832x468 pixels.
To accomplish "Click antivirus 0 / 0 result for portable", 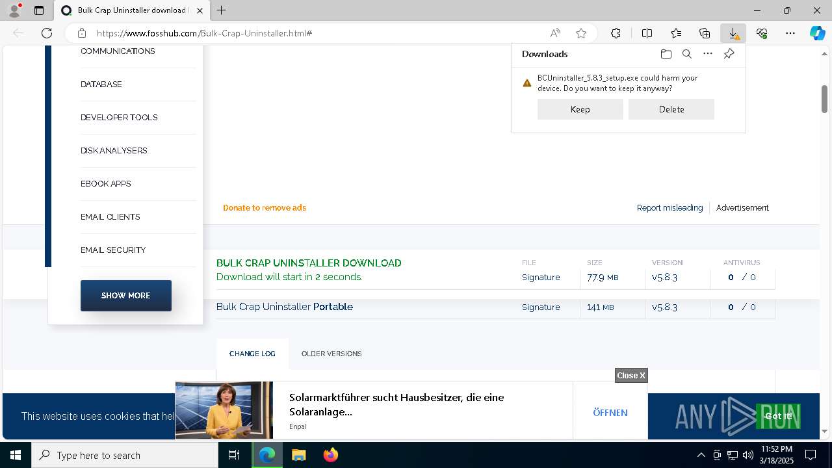I will (x=742, y=307).
